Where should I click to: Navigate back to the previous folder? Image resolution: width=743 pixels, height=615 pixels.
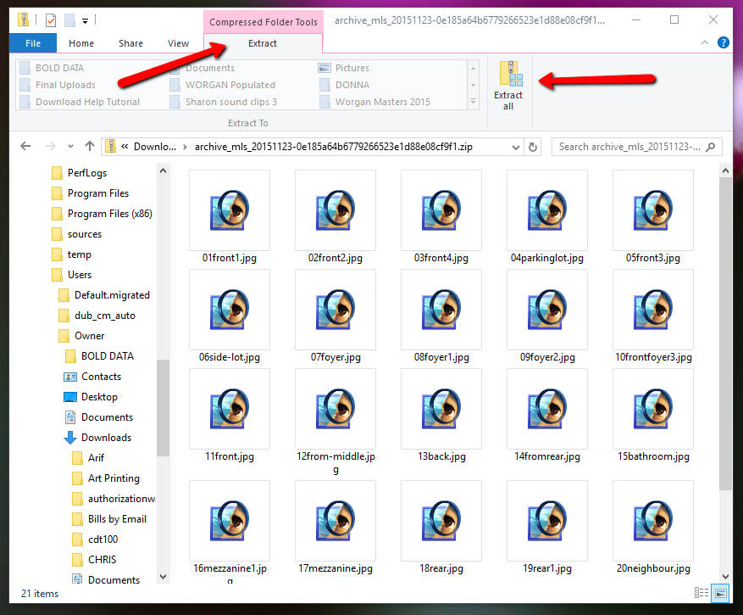pos(25,147)
